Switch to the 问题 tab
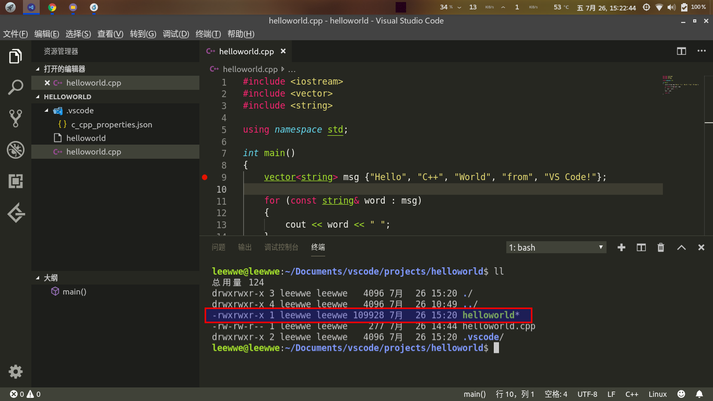This screenshot has height=401, width=713. click(x=219, y=247)
